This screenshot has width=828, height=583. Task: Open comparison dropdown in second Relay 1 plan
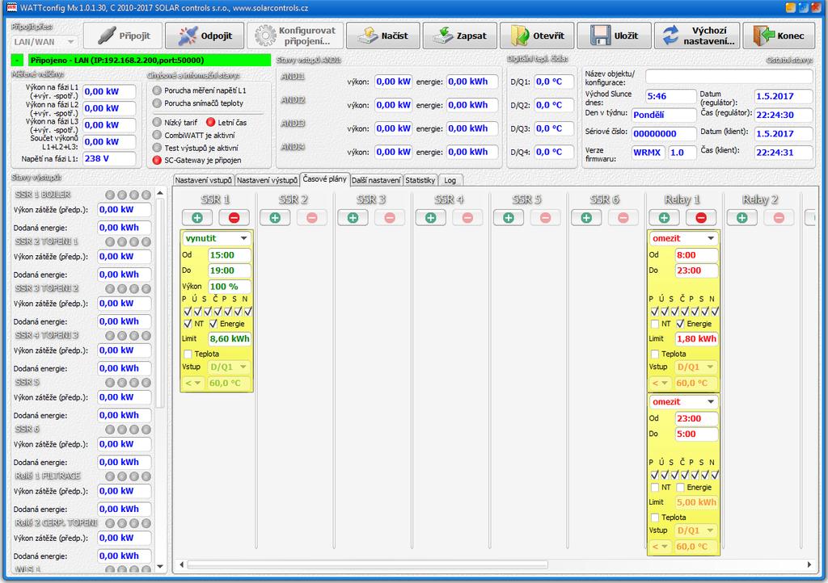click(x=660, y=547)
